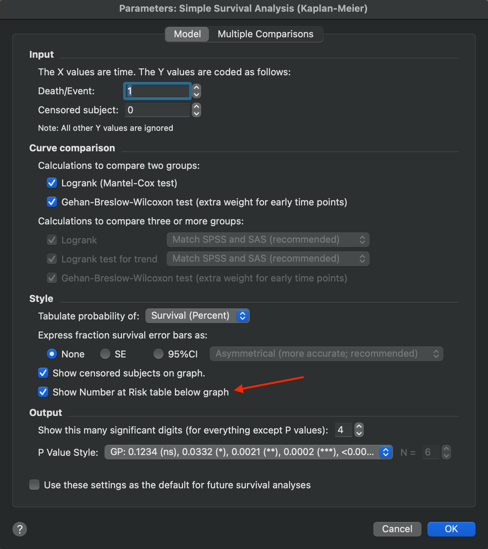488x549 pixels.
Task: Uncheck Show censored subjects on graph
Action: (43, 373)
